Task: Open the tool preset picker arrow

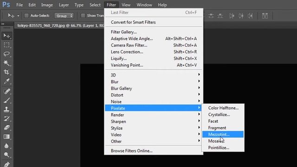Action: pyautogui.click(x=18, y=16)
